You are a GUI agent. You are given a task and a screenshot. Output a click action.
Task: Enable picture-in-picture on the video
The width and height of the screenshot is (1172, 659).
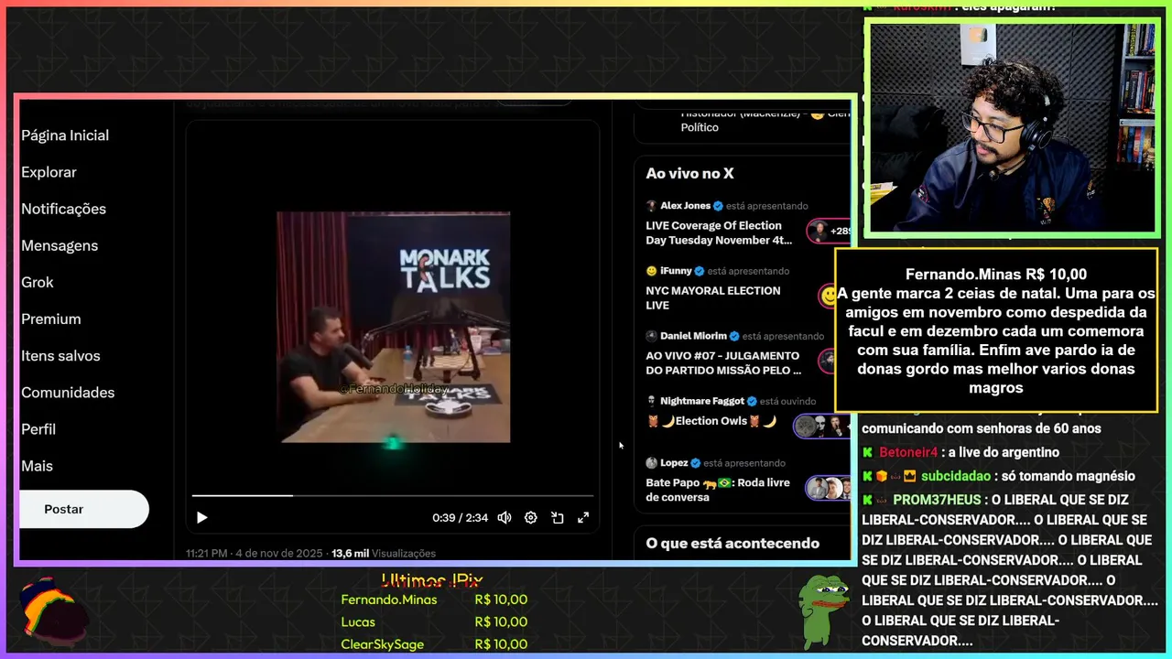pyautogui.click(x=557, y=517)
